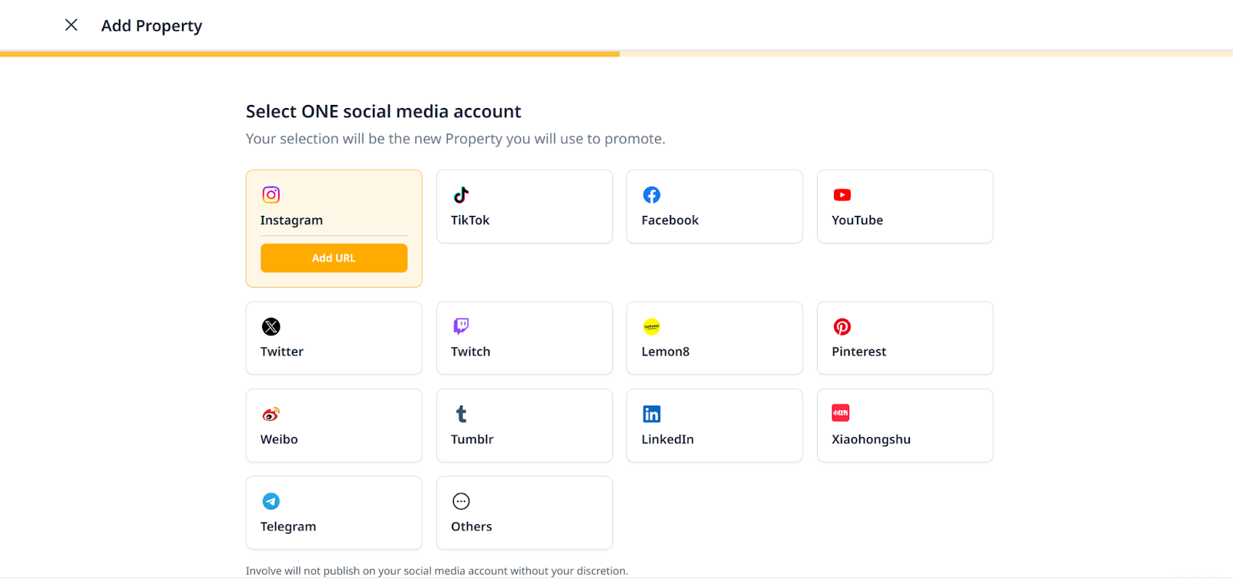Click the Twitch logo icon
This screenshot has height=579, width=1233.
[x=461, y=326]
